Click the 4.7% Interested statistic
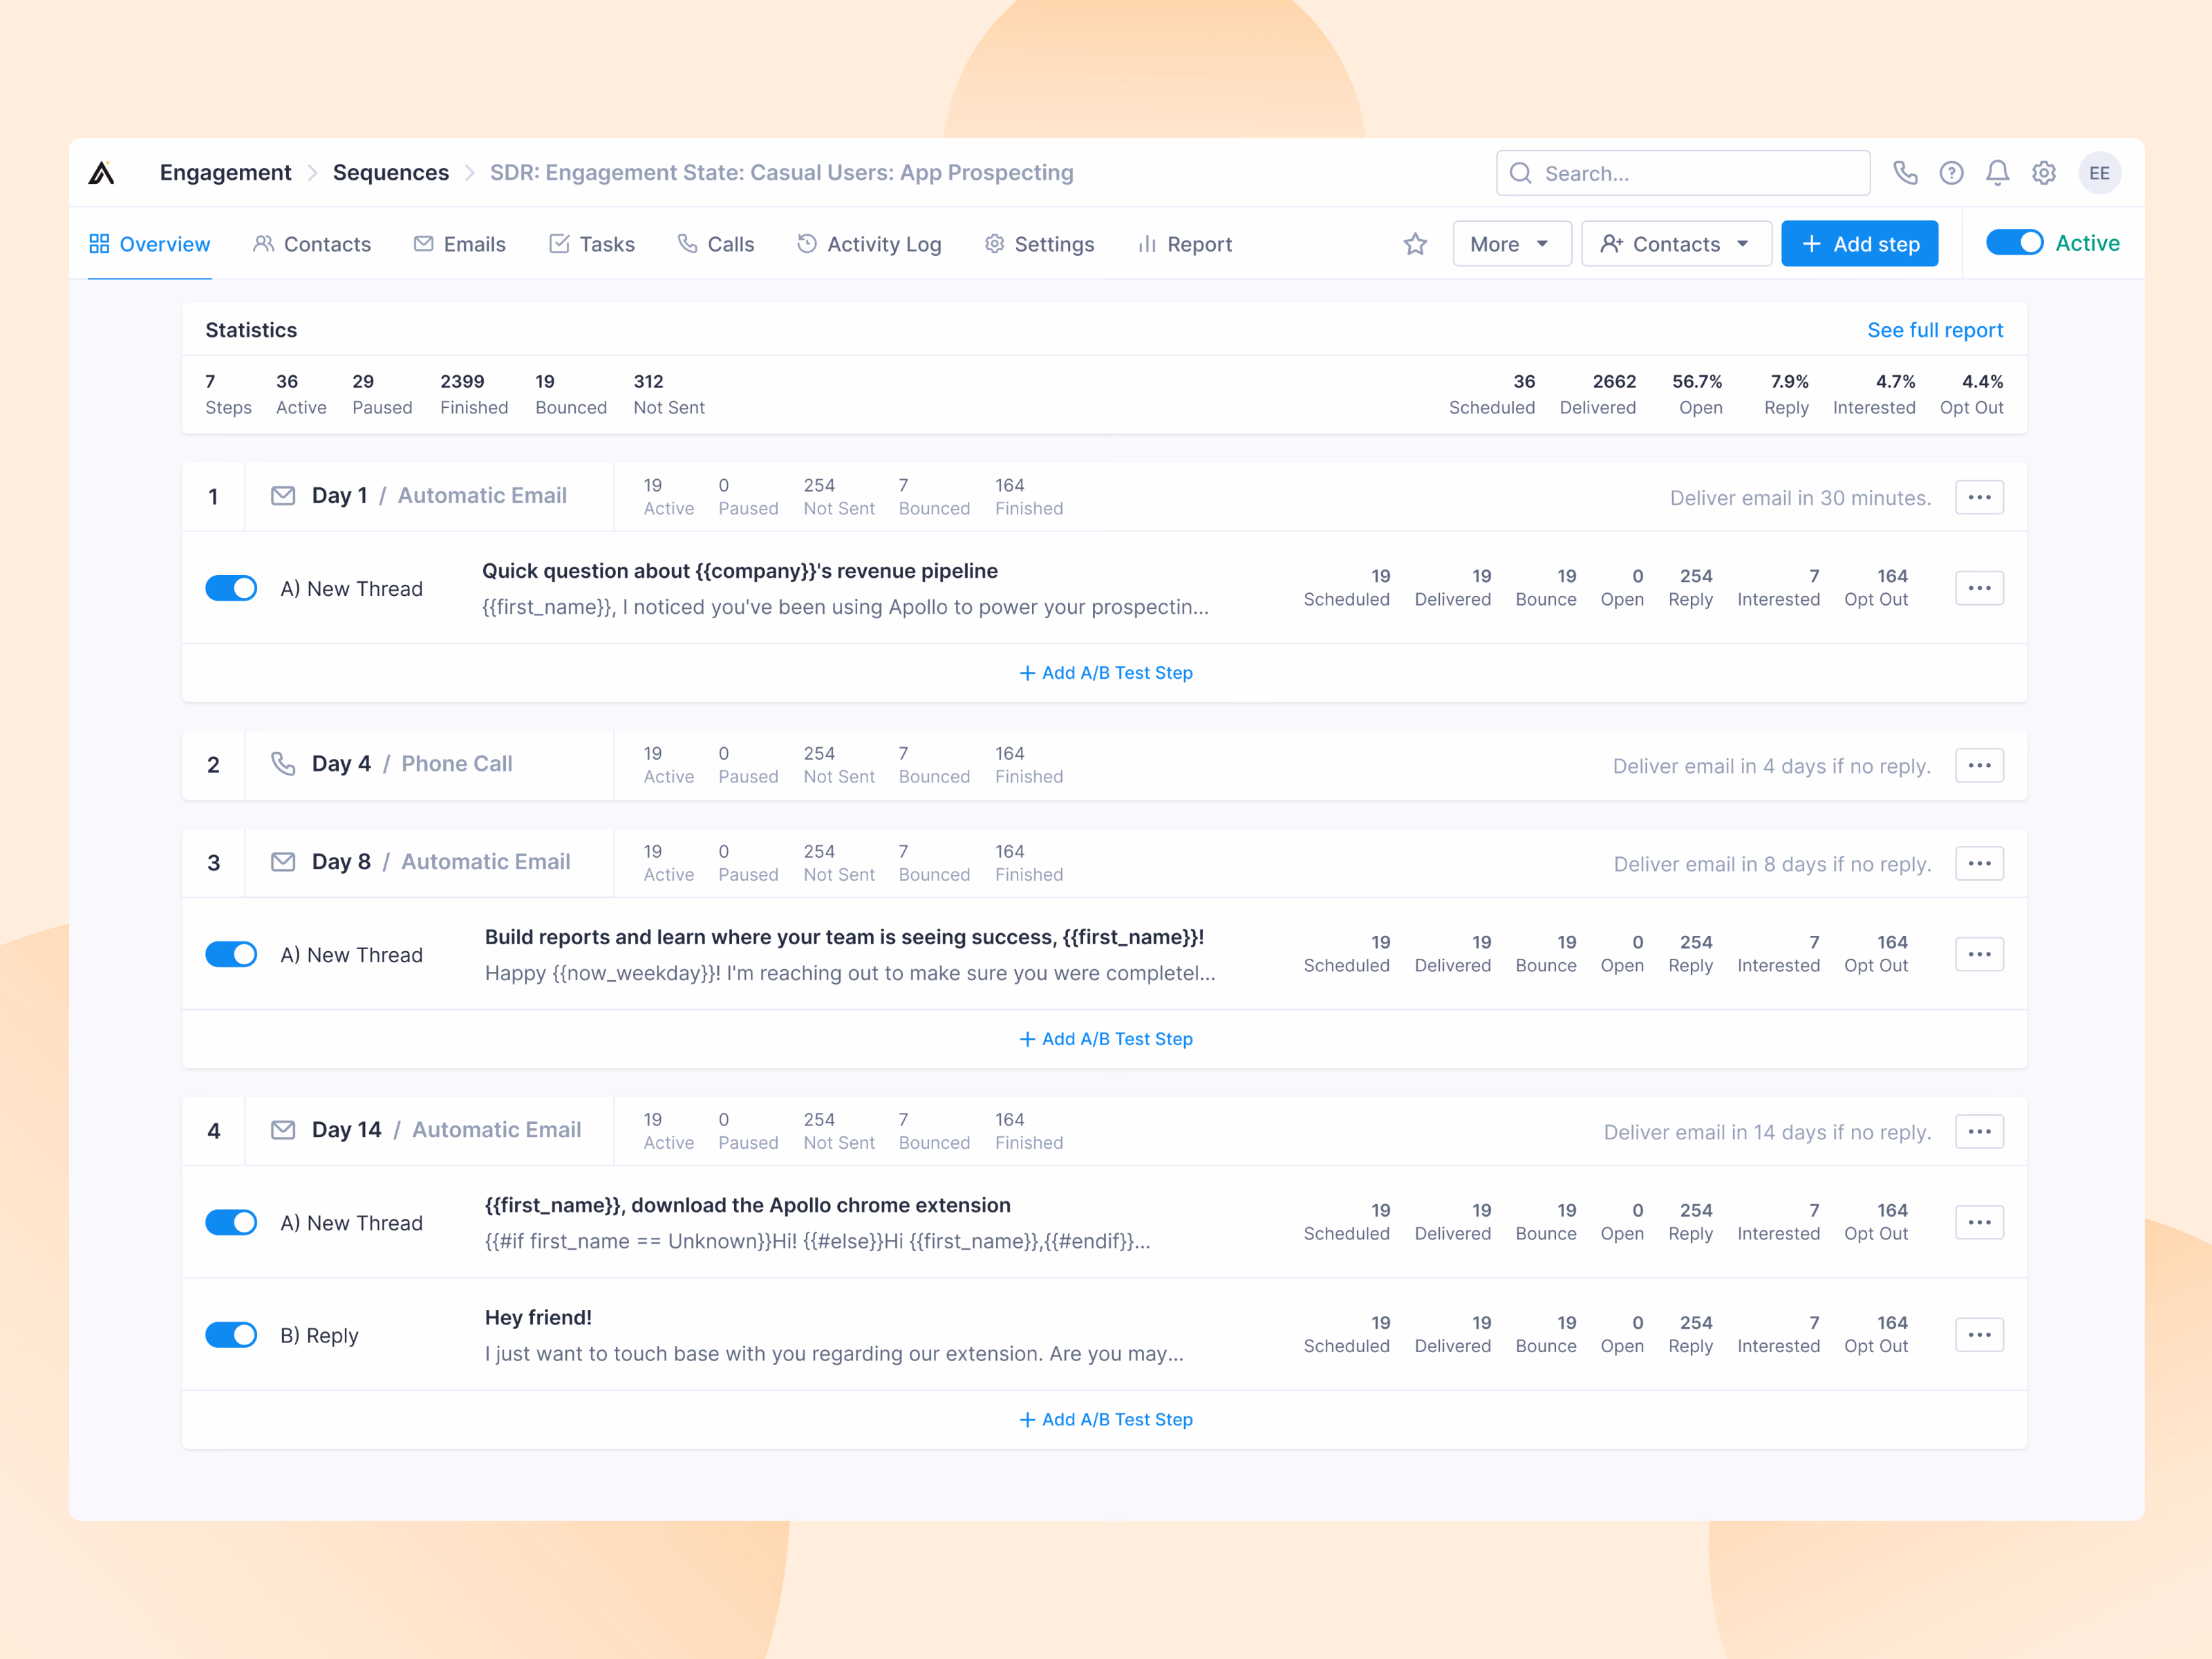2212x1659 pixels. [x=1874, y=394]
